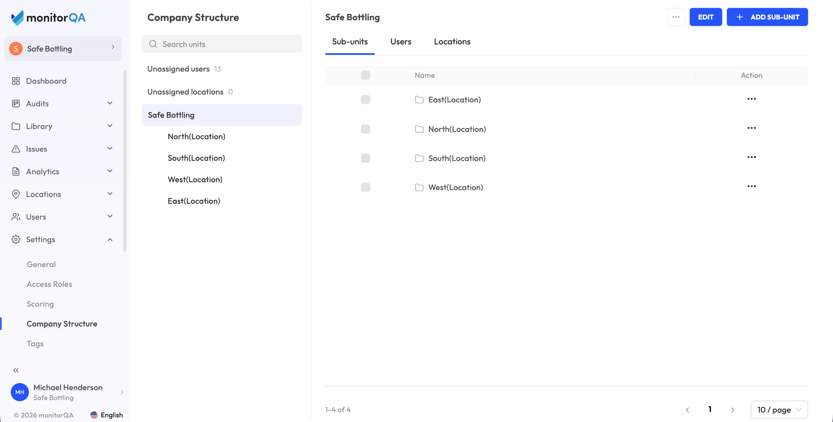
Task: Click the EDIT button
Action: 706,17
